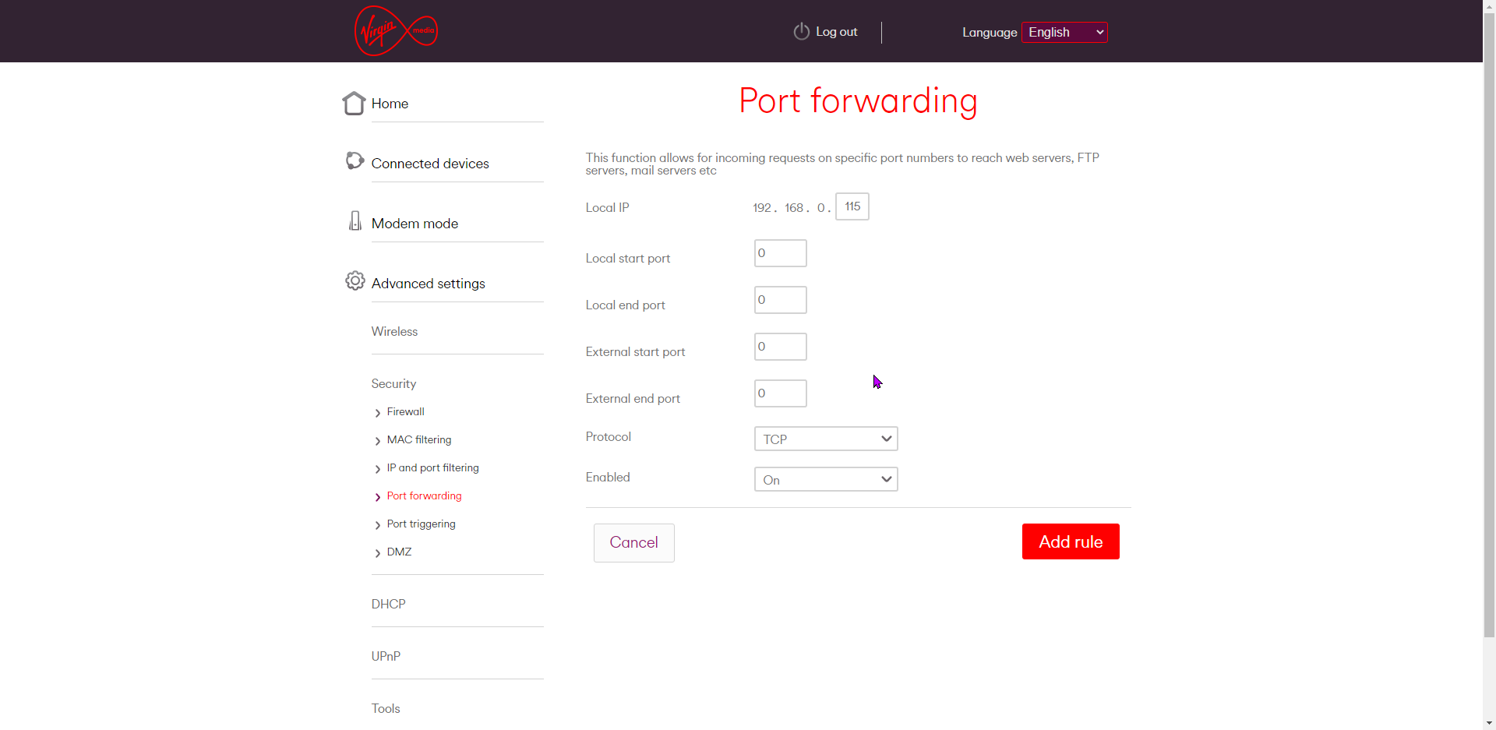1496x730 pixels.
Task: Click the page vertical scrollbar
Action: pyautogui.click(x=1489, y=327)
